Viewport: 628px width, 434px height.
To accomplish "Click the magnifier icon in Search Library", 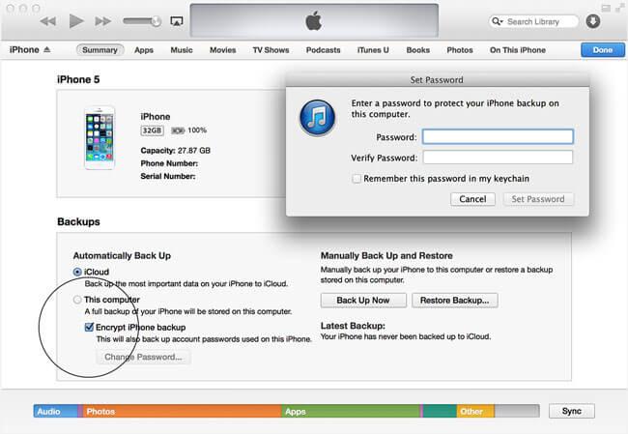I will point(498,21).
